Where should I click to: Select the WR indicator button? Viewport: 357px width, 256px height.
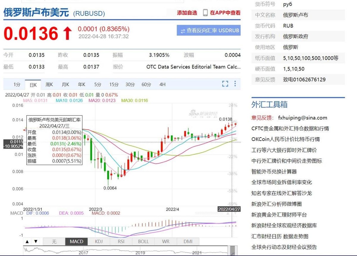coord(166,241)
